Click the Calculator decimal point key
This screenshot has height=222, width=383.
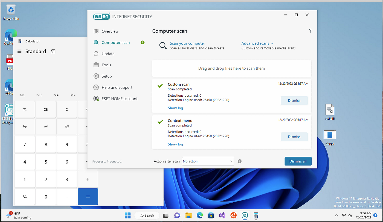pos(67,197)
